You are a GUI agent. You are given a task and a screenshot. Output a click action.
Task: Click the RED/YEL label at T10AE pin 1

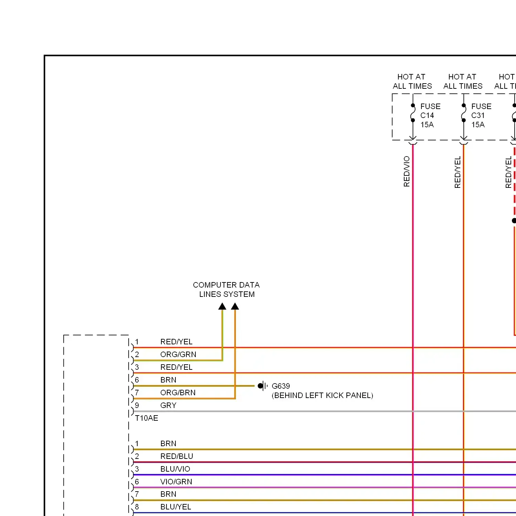176,342
